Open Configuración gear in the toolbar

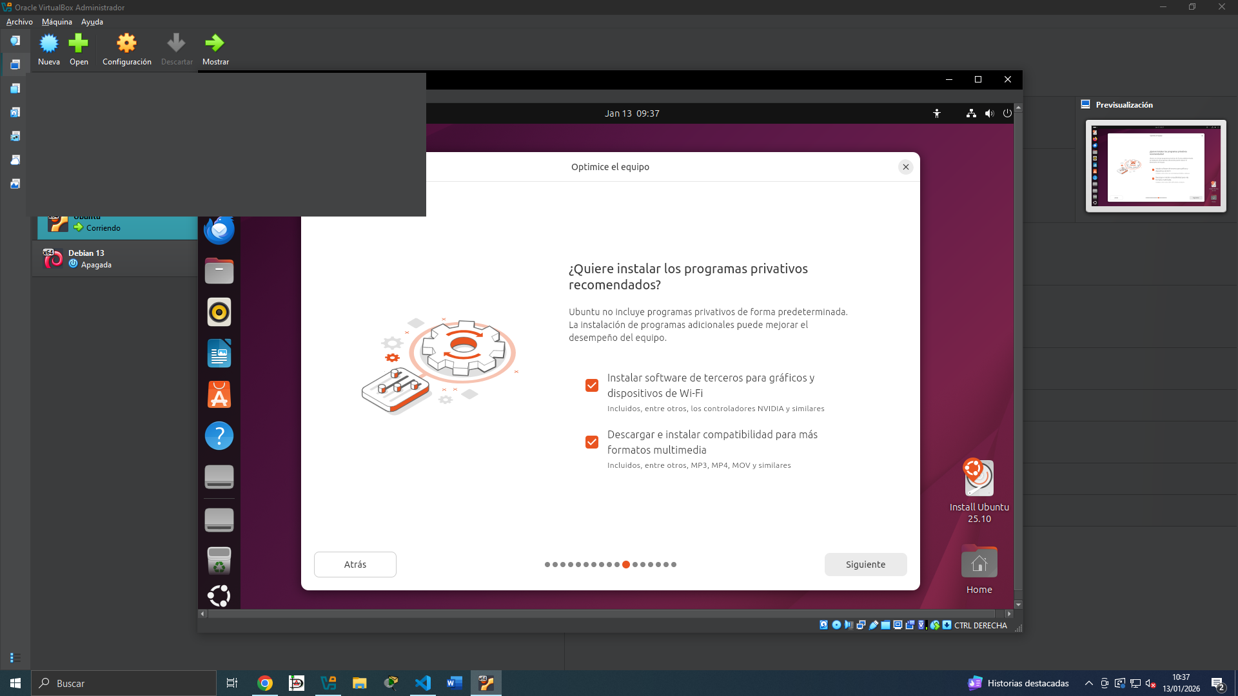click(126, 44)
